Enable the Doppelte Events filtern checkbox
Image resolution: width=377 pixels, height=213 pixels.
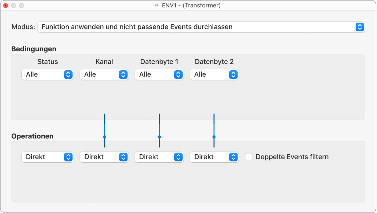248,157
